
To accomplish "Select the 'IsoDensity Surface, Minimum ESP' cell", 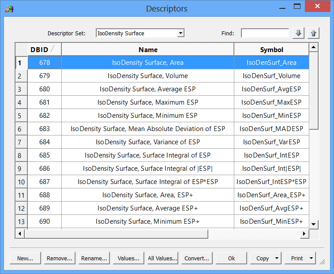I will point(148,116).
